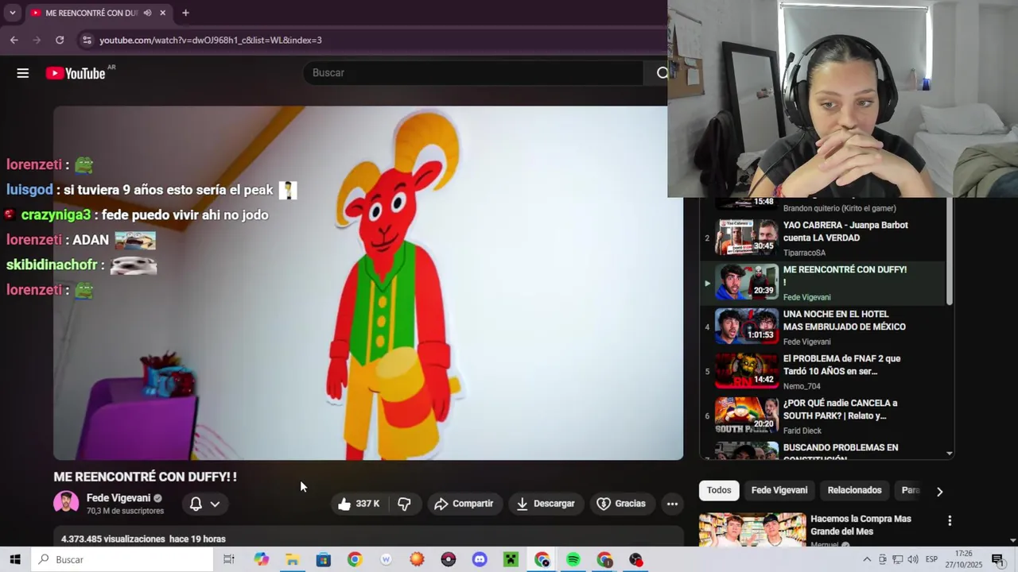Open site info icon in address bar
This screenshot has width=1018, height=572.
(x=86, y=40)
